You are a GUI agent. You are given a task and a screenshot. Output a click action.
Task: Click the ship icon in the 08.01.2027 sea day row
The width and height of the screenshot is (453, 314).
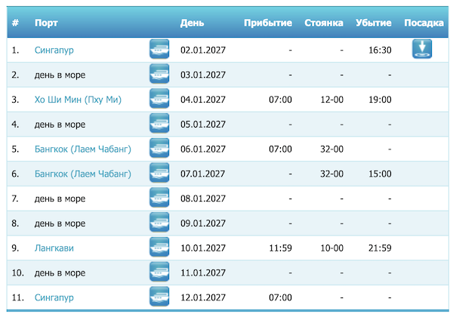tap(159, 199)
